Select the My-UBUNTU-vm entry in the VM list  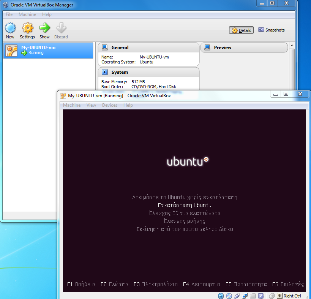(x=48, y=51)
